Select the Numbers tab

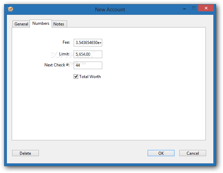(41, 23)
